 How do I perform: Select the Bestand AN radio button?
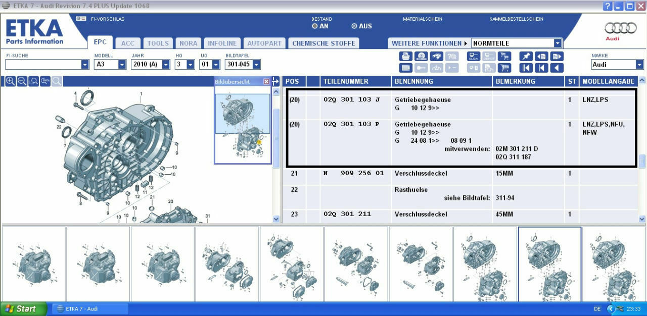(315, 26)
